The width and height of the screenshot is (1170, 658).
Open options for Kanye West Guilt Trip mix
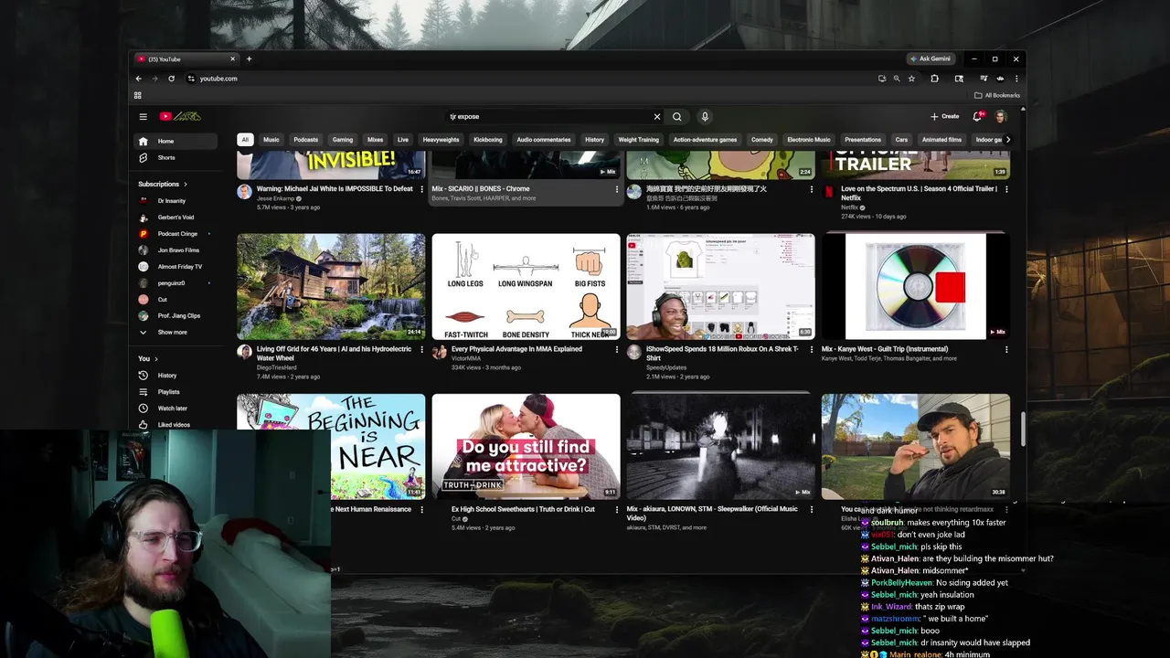[1006, 349]
